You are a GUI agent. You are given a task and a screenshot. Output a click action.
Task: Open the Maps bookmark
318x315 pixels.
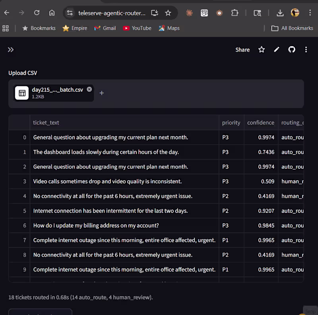169,28
